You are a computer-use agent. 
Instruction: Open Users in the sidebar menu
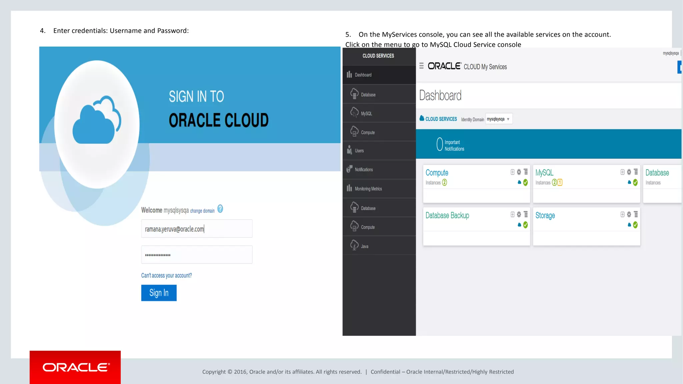[x=379, y=151]
